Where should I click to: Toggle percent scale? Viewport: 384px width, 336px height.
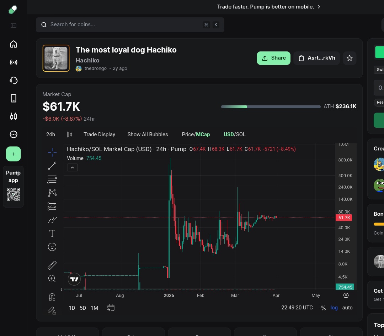coord(324,308)
